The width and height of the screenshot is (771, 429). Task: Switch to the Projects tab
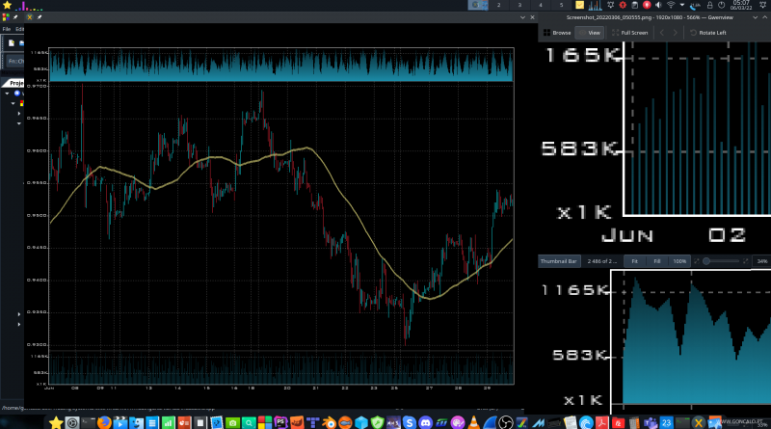[x=15, y=83]
